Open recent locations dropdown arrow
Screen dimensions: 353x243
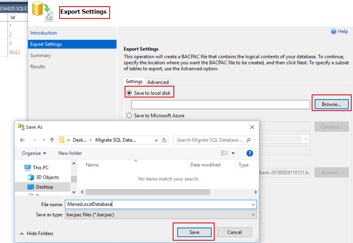44,140
